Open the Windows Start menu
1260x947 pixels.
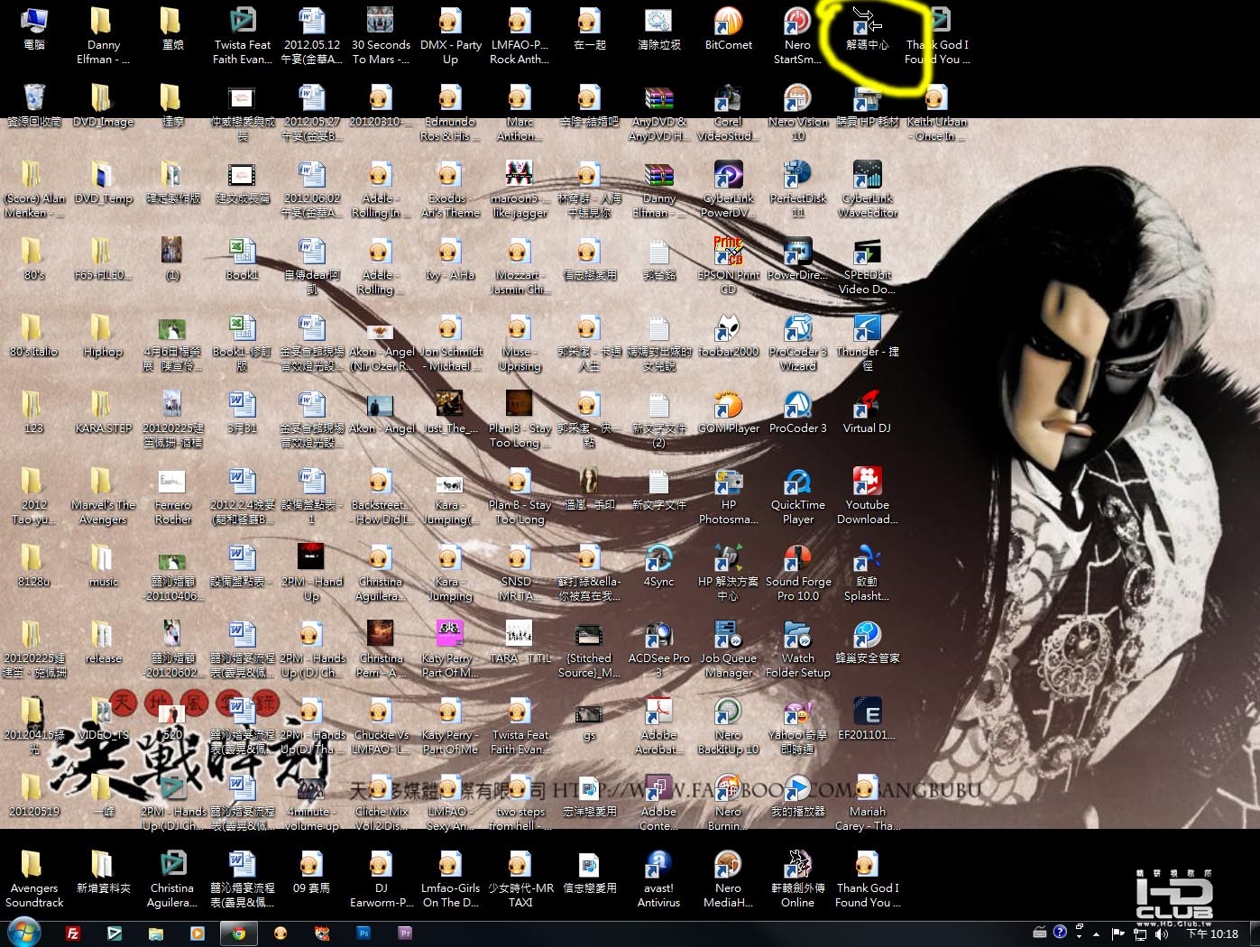click(23, 933)
